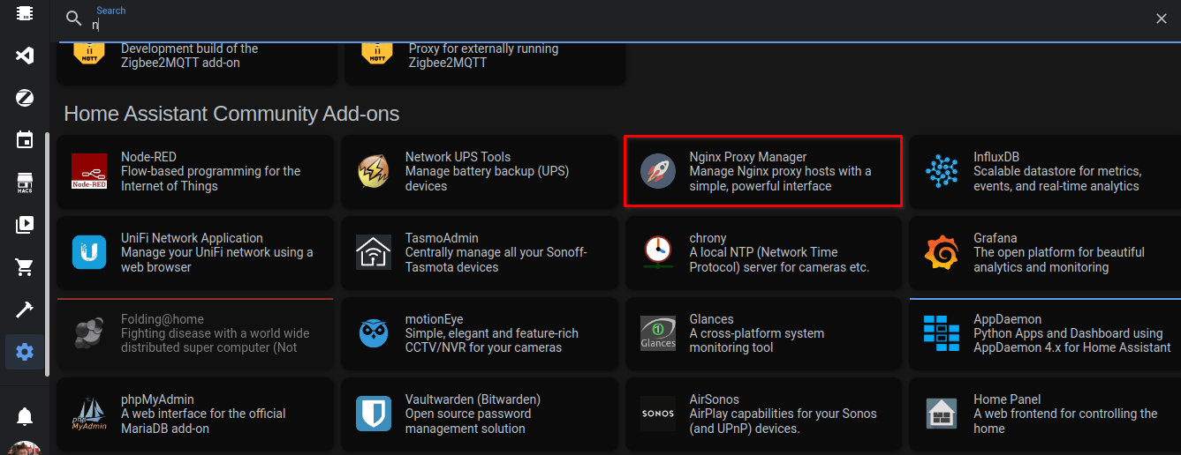Click the chip icon at sidebar top

pyautogui.click(x=25, y=12)
